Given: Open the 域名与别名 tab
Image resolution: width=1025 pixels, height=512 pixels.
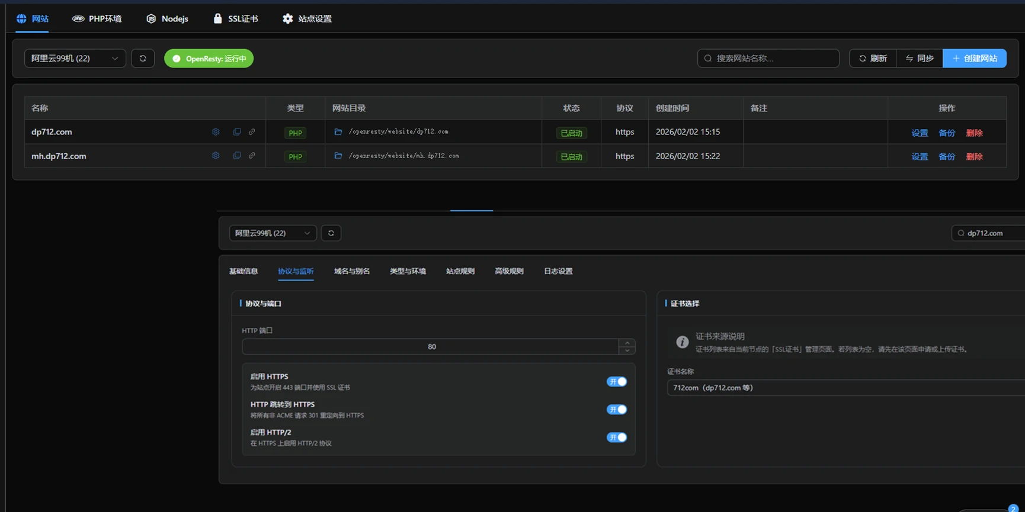Looking at the screenshot, I should point(351,271).
